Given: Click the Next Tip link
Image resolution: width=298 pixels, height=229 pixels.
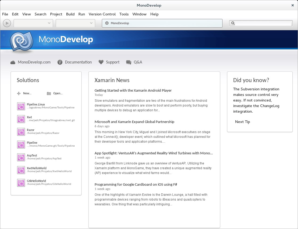Looking at the screenshot, I should 242,122.
